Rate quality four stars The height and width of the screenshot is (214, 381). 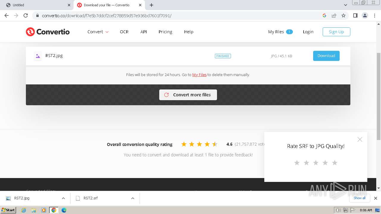coord(325,163)
